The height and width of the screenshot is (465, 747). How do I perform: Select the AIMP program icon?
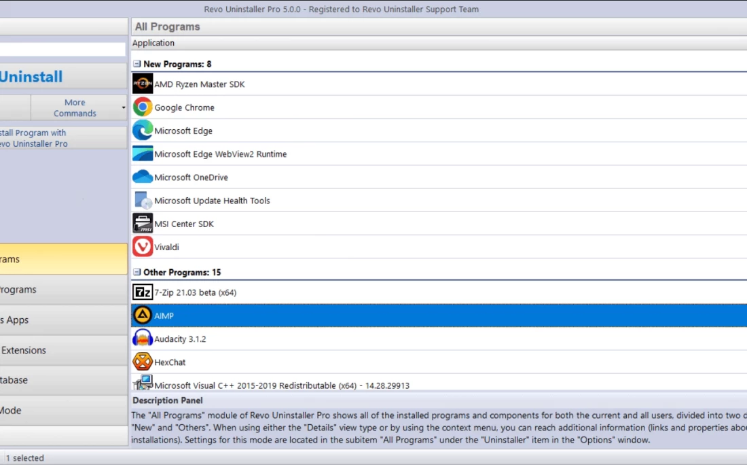[143, 315]
